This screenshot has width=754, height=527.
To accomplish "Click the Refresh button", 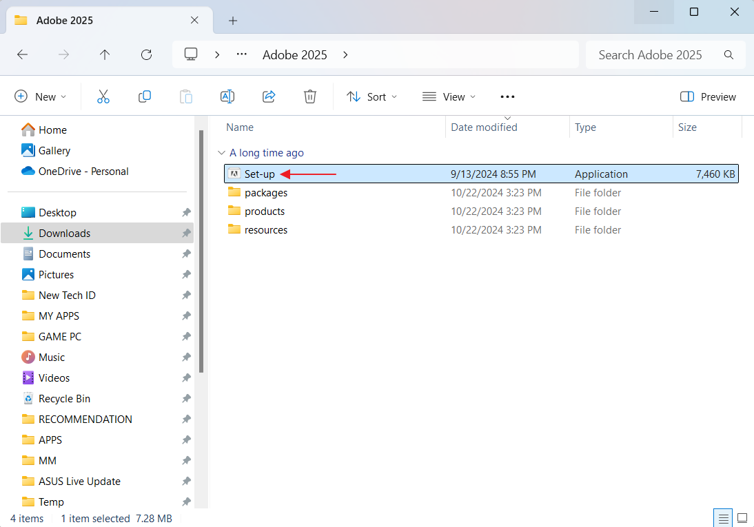I will [x=146, y=54].
